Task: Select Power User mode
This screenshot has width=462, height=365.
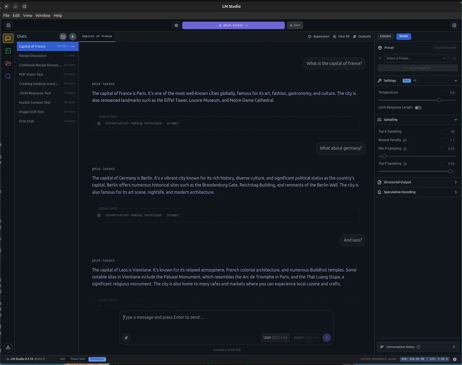Action: pos(78,359)
